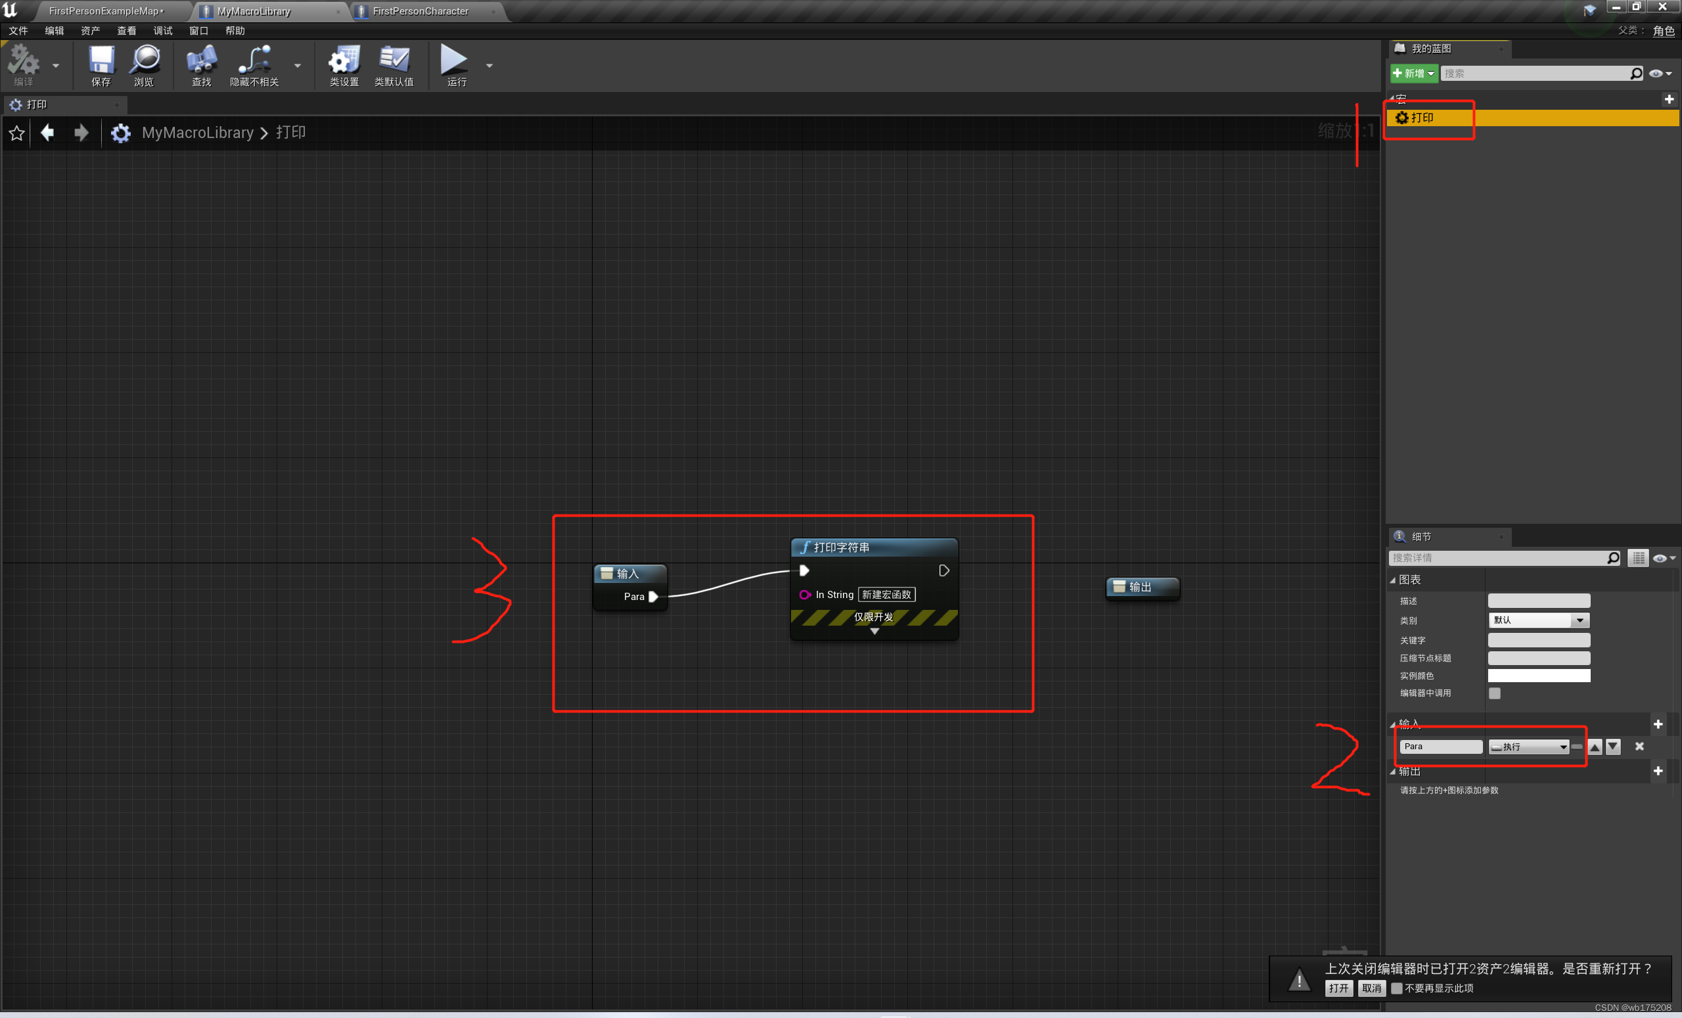Click the 描述 text field
Screen dimensions: 1682x1018
(1539, 601)
